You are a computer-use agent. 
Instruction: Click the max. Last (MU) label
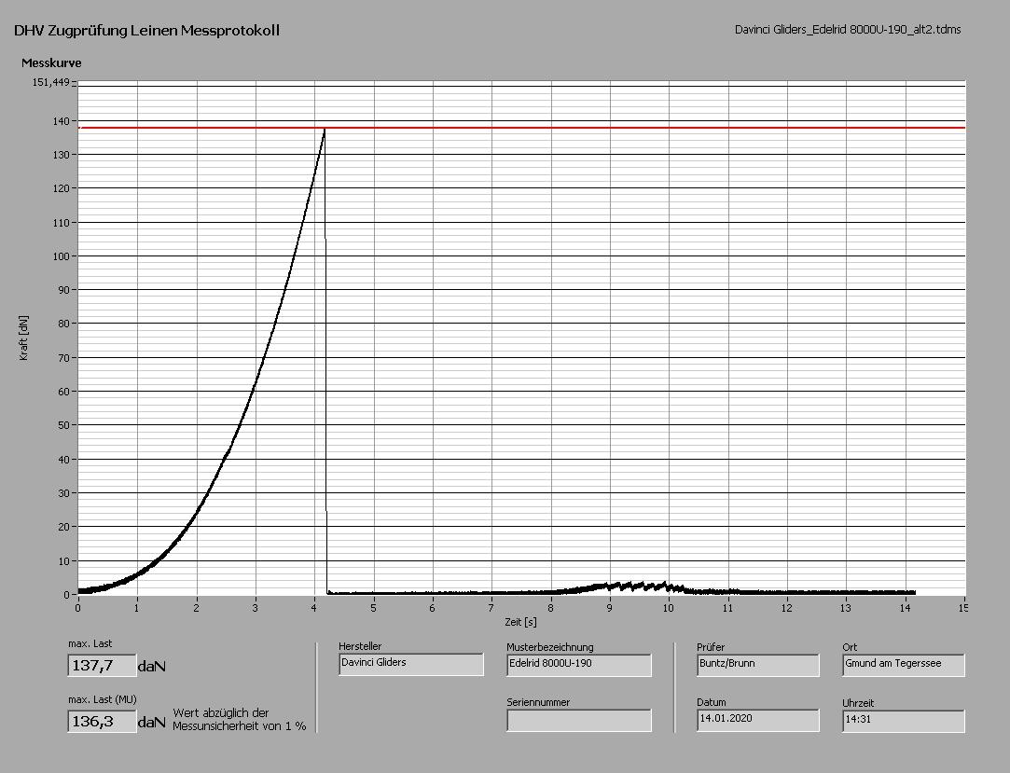pos(103,699)
